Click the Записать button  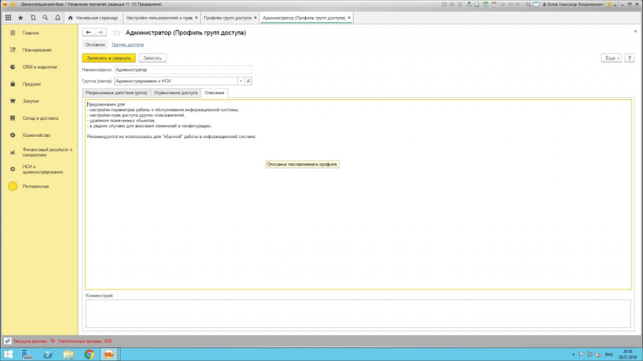(x=153, y=58)
